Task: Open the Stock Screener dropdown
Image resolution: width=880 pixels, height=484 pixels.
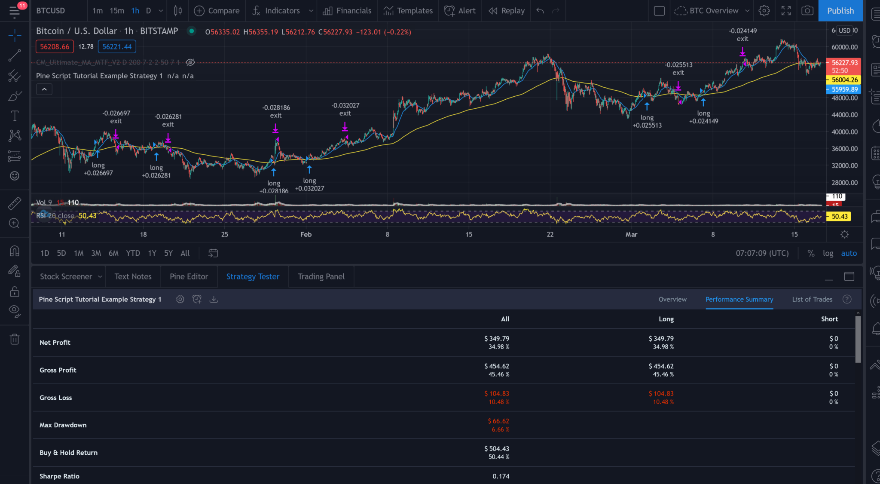Action: click(100, 276)
